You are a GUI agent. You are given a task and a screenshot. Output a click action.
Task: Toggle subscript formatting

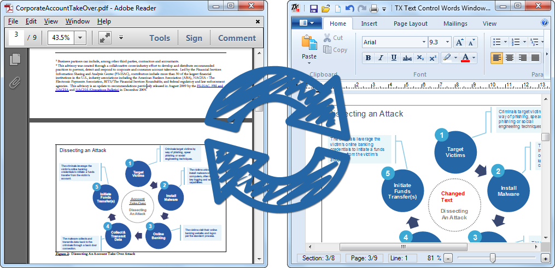pos(420,58)
